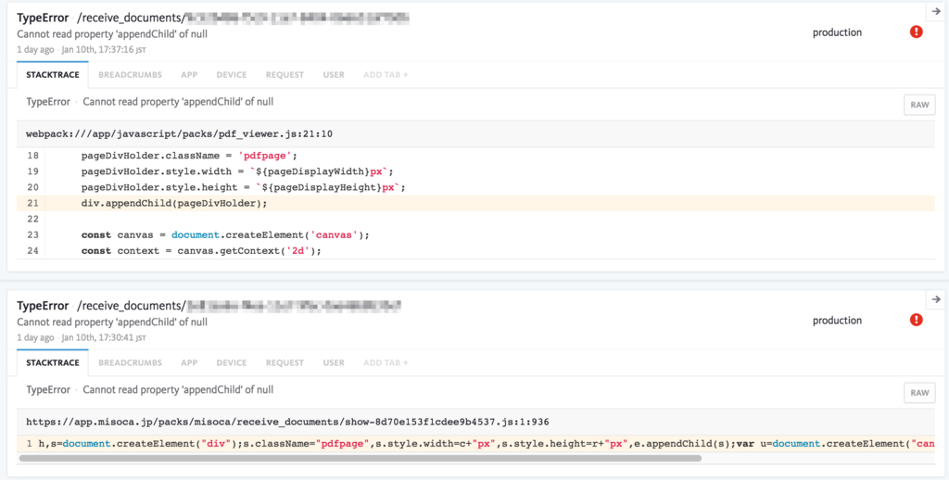
Task: Open USER tab in second error
Action: coord(334,363)
